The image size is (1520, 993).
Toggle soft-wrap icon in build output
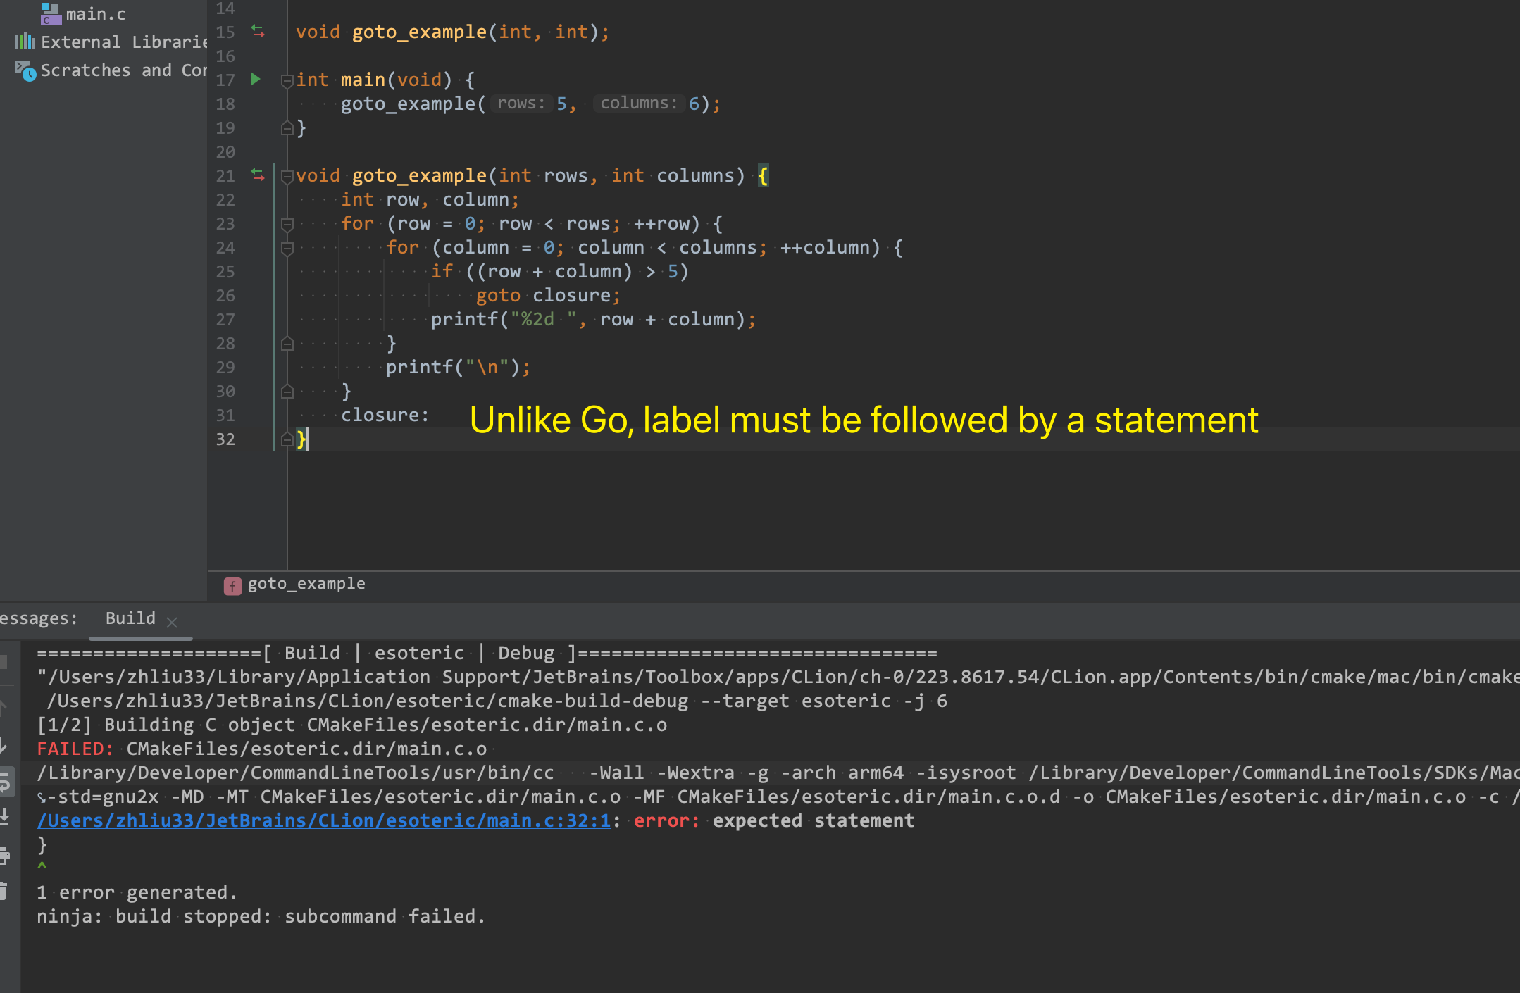pos(4,782)
